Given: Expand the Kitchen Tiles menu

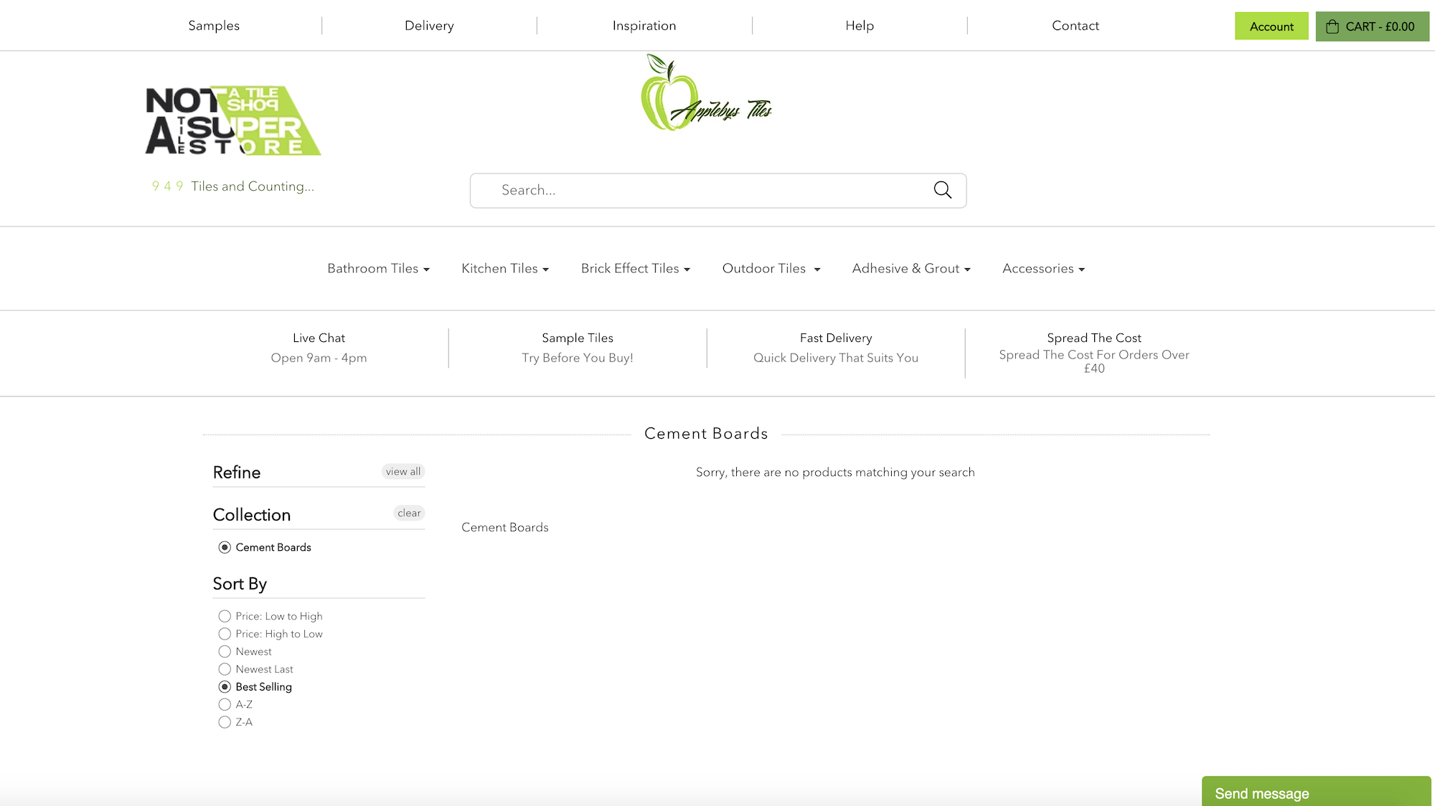Looking at the screenshot, I should [505, 268].
